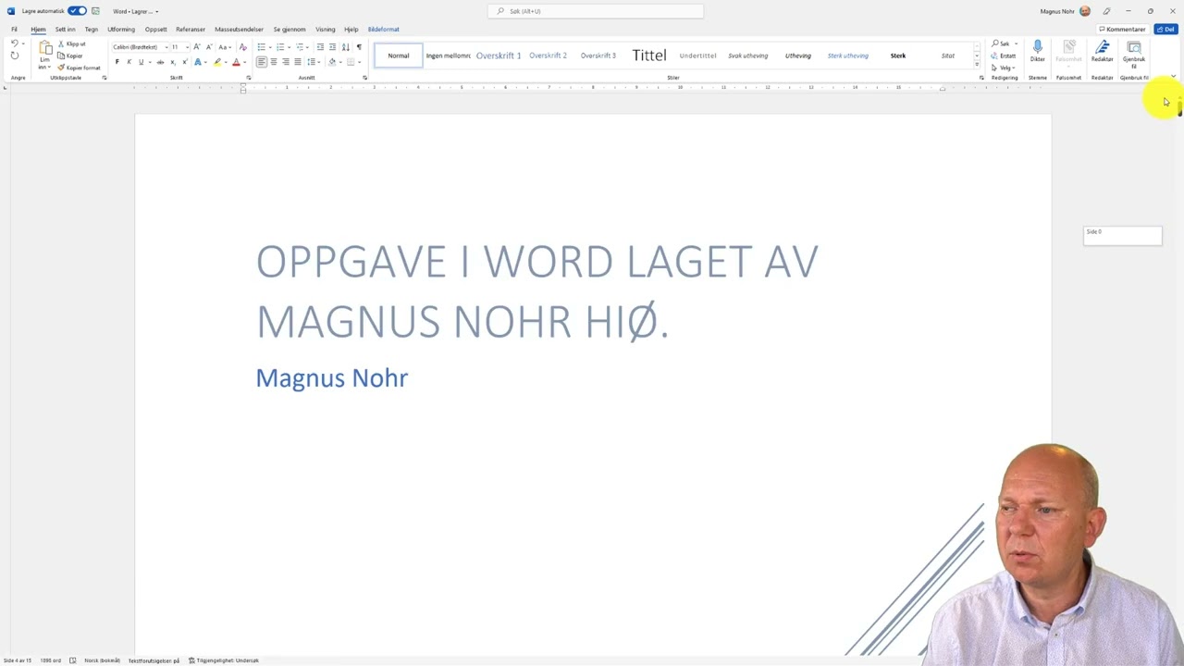
Task: Click the multilevel list icon
Action: [300, 47]
